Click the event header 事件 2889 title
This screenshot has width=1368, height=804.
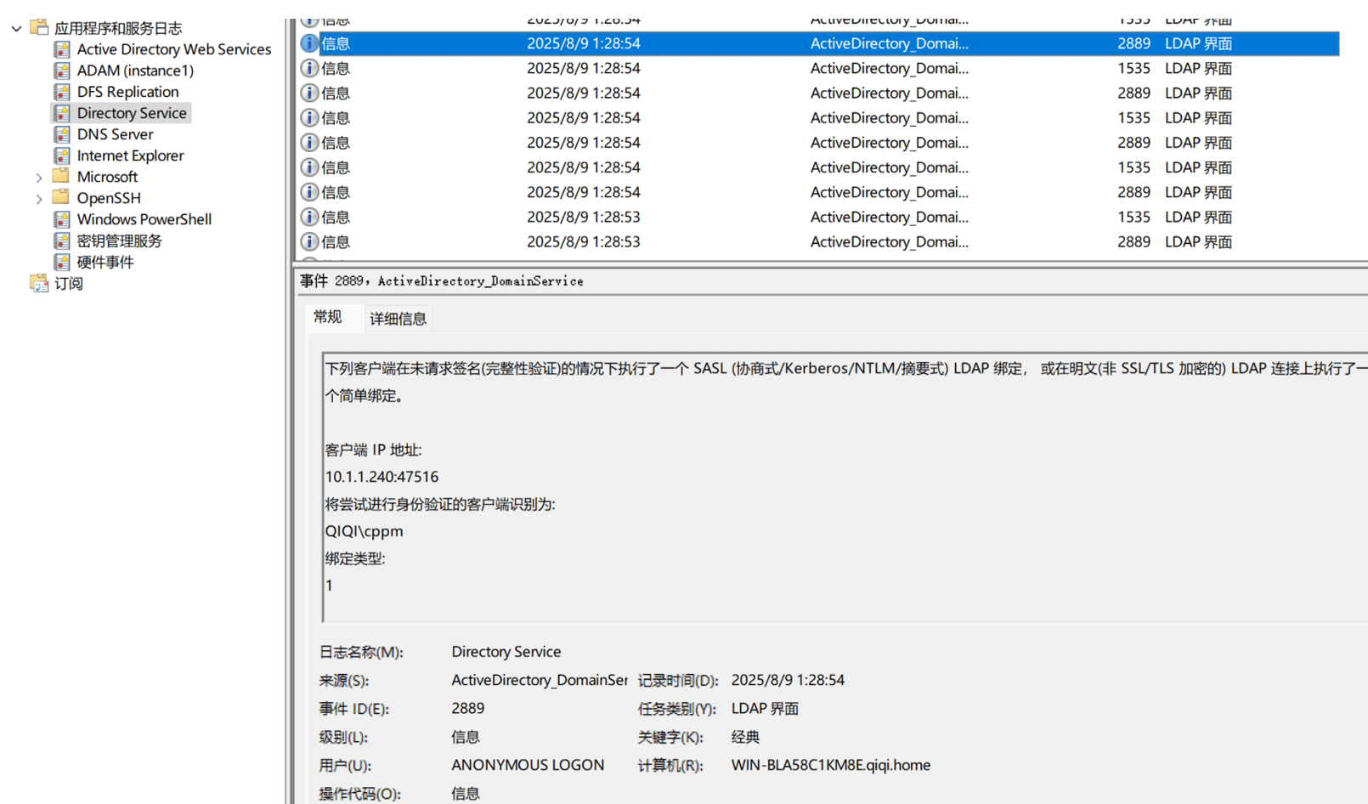(x=442, y=280)
